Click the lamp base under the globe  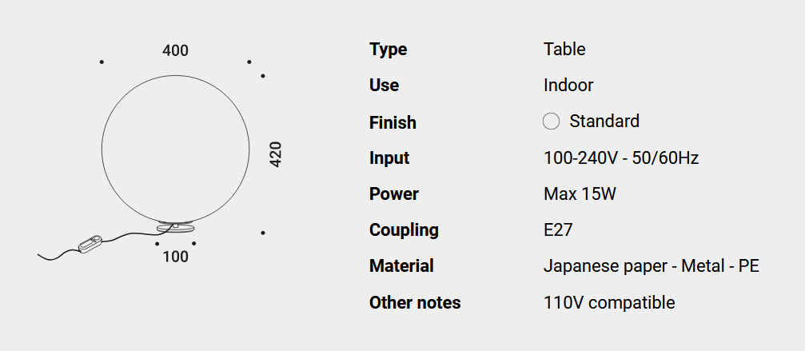176,228
